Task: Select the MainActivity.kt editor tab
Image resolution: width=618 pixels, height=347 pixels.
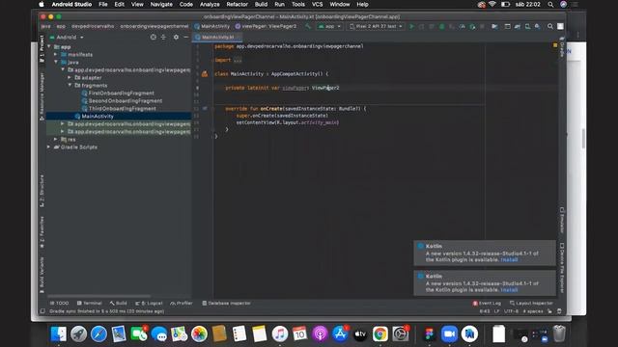Action: click(x=217, y=37)
